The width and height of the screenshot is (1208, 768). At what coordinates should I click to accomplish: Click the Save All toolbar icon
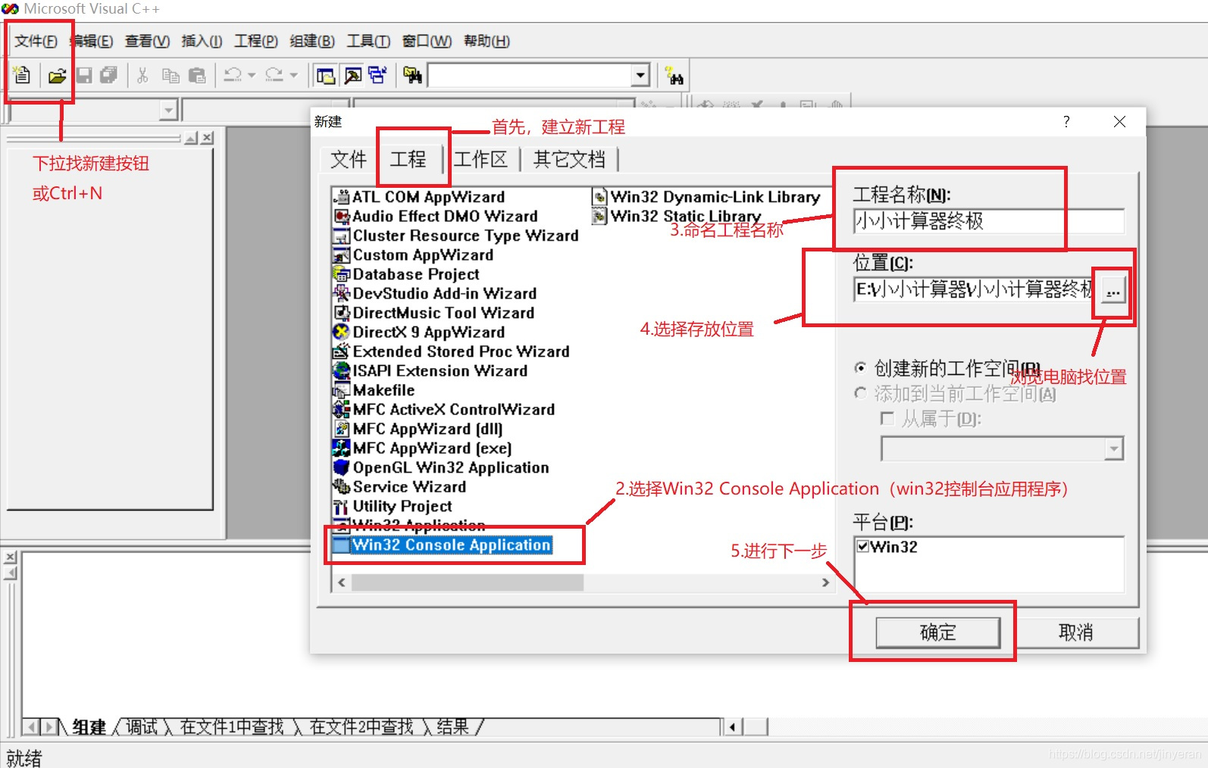(x=108, y=75)
